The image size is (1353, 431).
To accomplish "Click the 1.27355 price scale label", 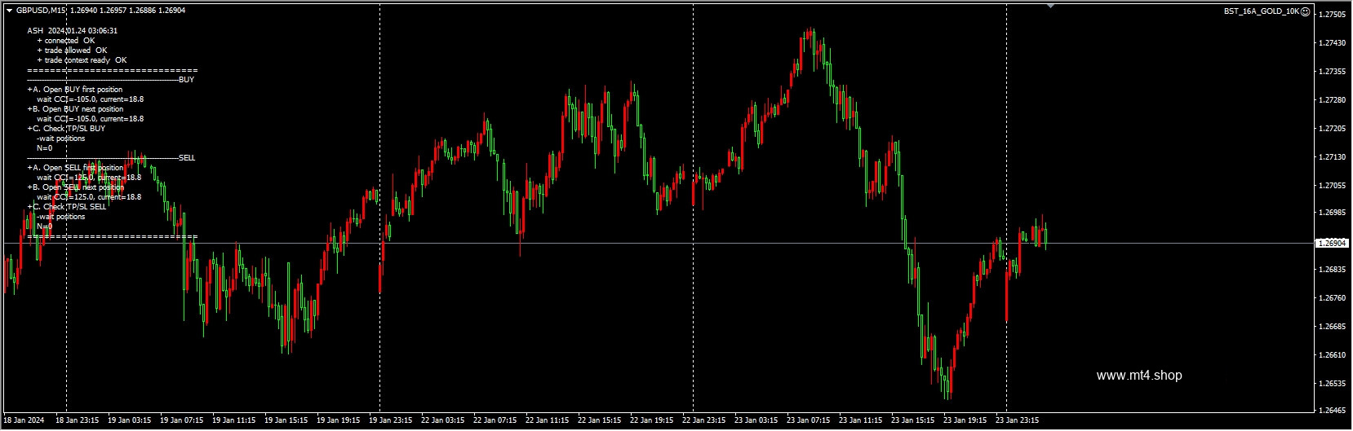I will click(1332, 72).
